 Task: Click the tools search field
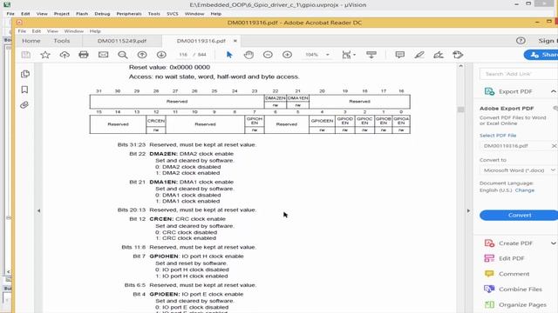519,74
